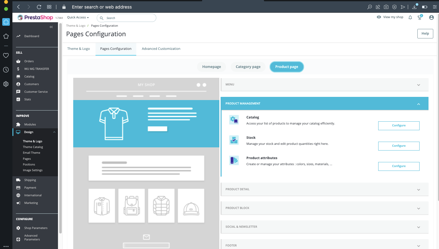Click Configure button for Stock
The height and width of the screenshot is (249, 439).
point(399,146)
